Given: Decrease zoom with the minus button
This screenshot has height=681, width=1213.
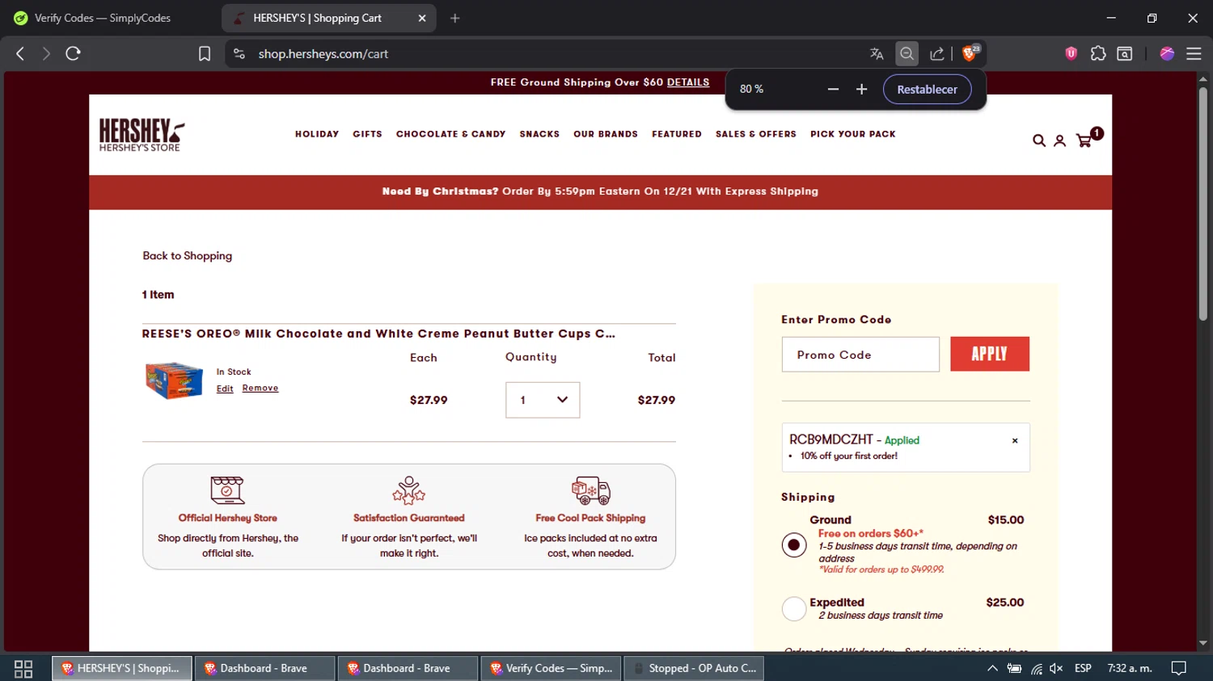Looking at the screenshot, I should pyautogui.click(x=833, y=89).
